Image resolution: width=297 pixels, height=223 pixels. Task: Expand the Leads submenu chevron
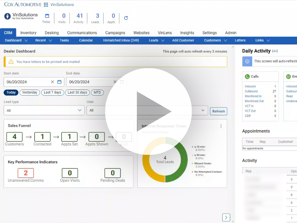click(163, 41)
